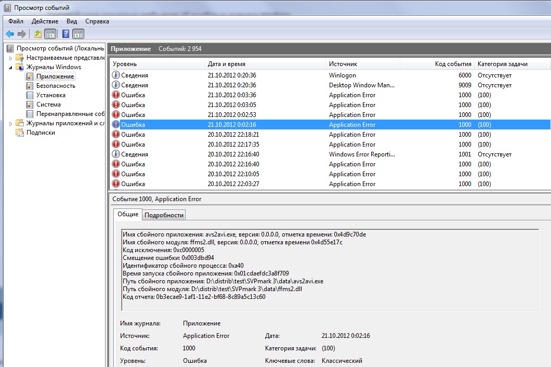Select error event at 20.10.2012 22:17:35
Image resolution: width=551 pixels, height=367 pixels.
coord(330,144)
